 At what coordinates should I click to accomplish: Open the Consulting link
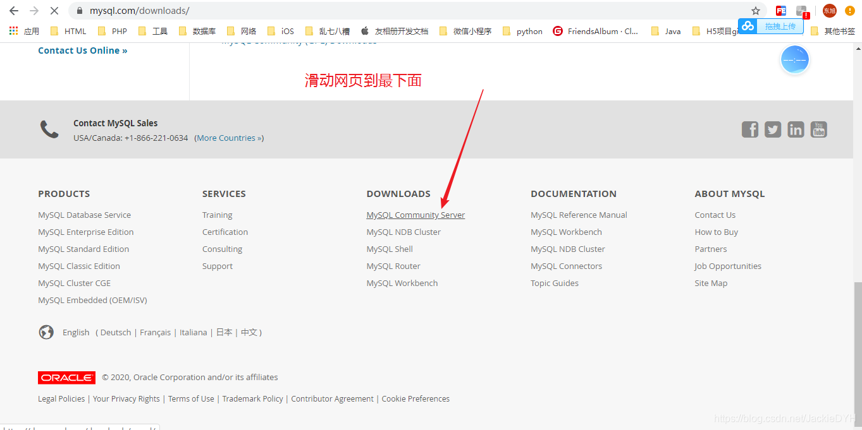point(222,249)
